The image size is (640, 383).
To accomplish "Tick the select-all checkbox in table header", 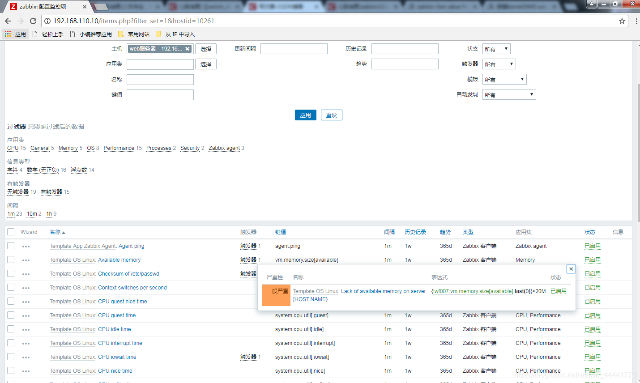I will pos(11,232).
